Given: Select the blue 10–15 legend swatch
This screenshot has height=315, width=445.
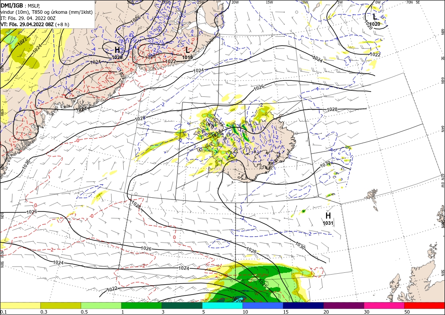Looking at the screenshot, I should [263, 305].
